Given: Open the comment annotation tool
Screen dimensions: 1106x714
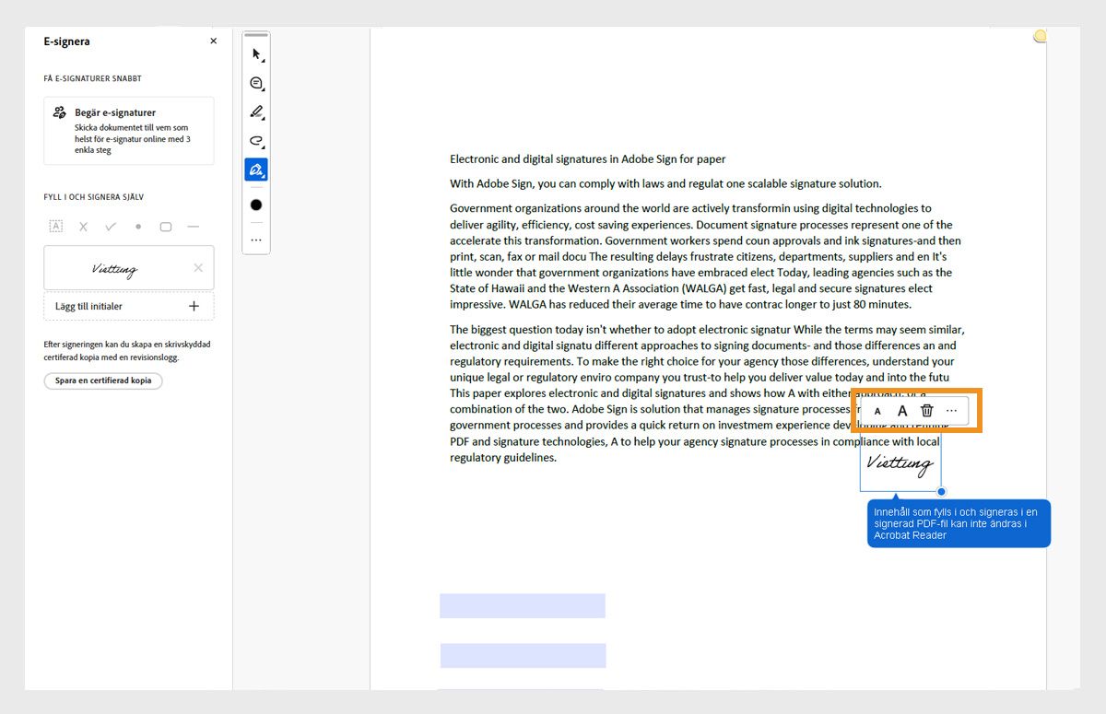Looking at the screenshot, I should (x=255, y=83).
